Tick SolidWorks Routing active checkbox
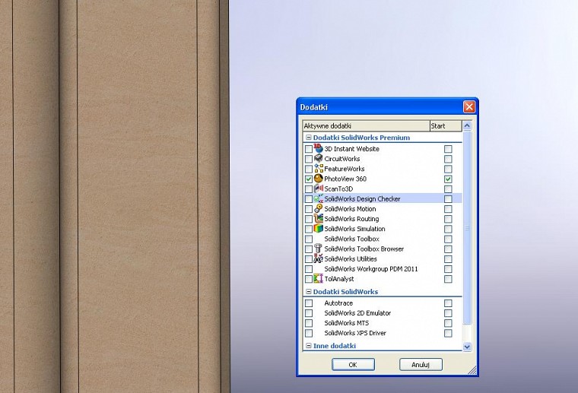 309,219
